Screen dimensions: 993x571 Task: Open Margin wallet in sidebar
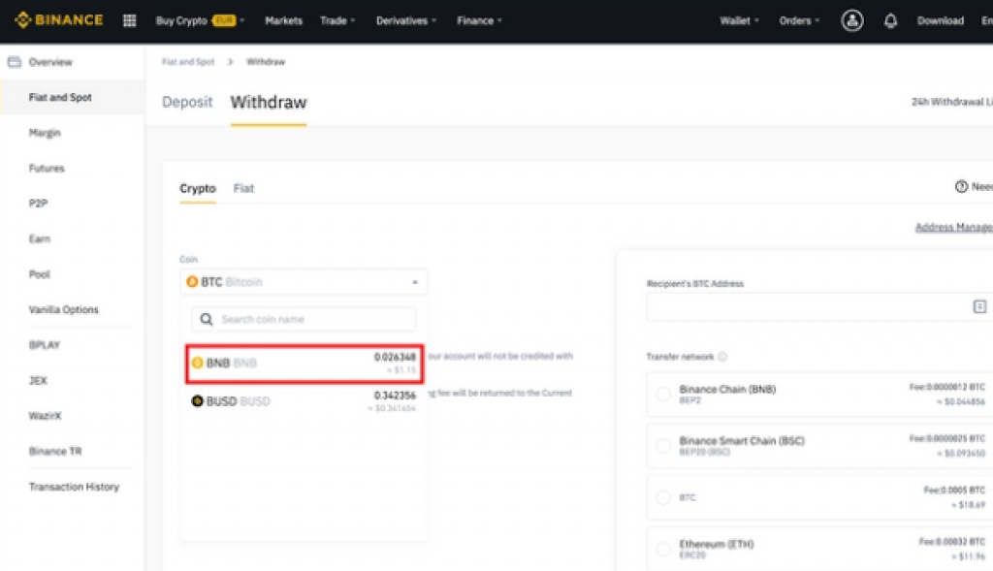click(45, 133)
